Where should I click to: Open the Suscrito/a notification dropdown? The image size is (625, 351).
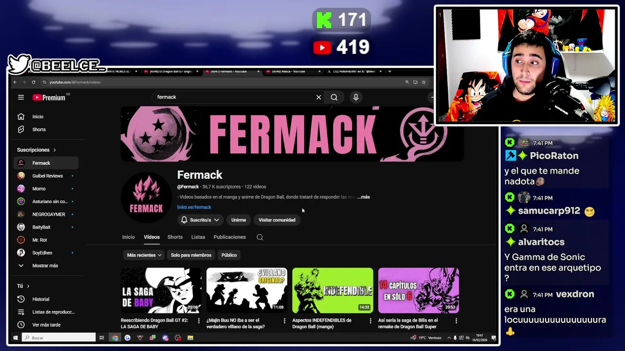pos(200,220)
